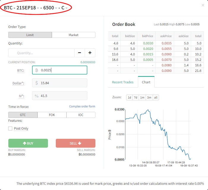
Task: Set chart zoom to 7d
Action: coord(135,97)
